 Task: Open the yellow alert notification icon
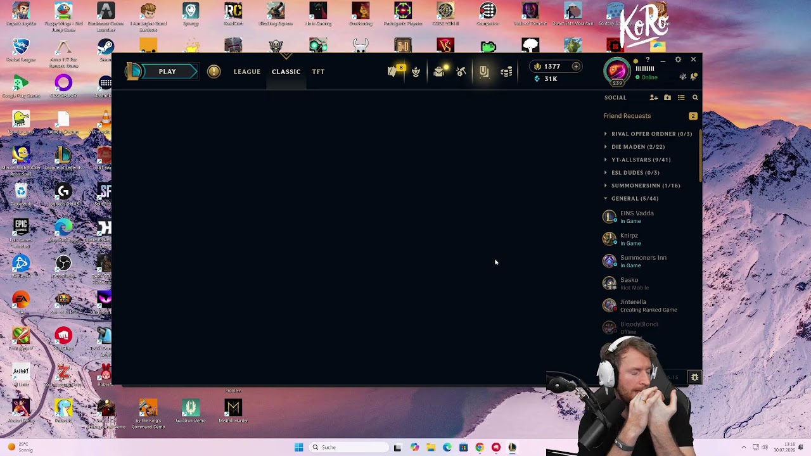tap(214, 72)
